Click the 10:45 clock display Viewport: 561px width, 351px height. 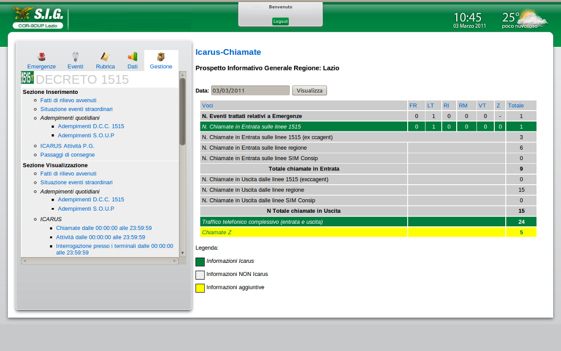[x=468, y=17]
